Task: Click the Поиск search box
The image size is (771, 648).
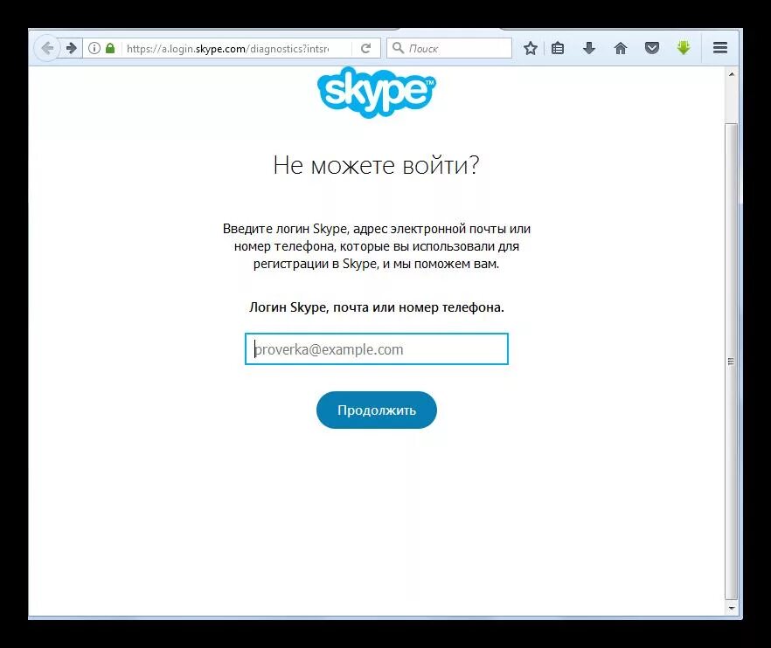Action: (x=449, y=48)
